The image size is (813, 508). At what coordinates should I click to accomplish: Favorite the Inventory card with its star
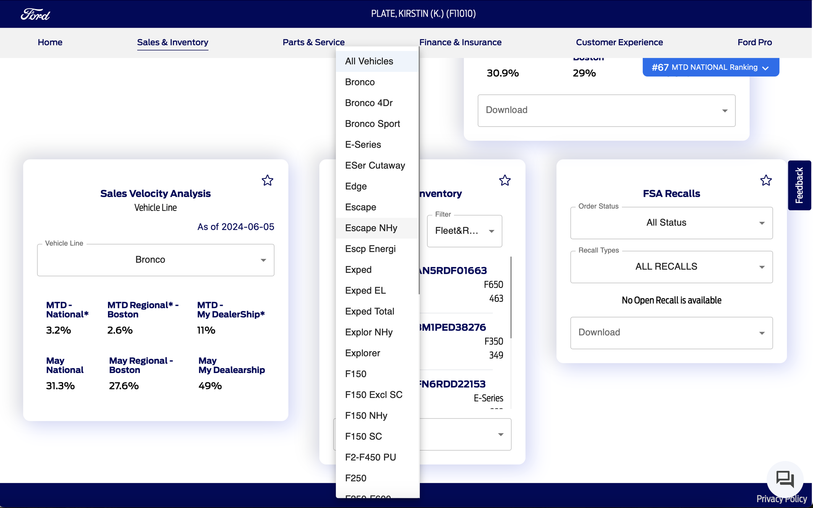[x=505, y=180]
